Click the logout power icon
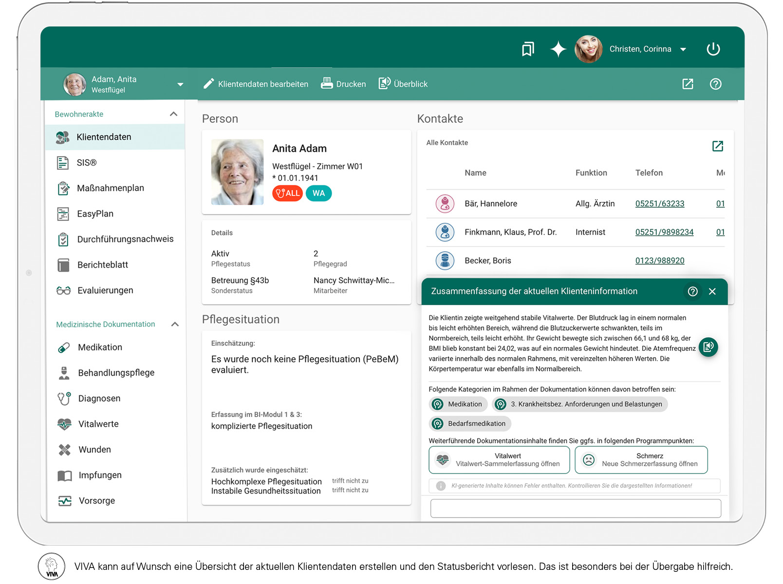Image resolution: width=783 pixels, height=584 pixels. click(713, 49)
